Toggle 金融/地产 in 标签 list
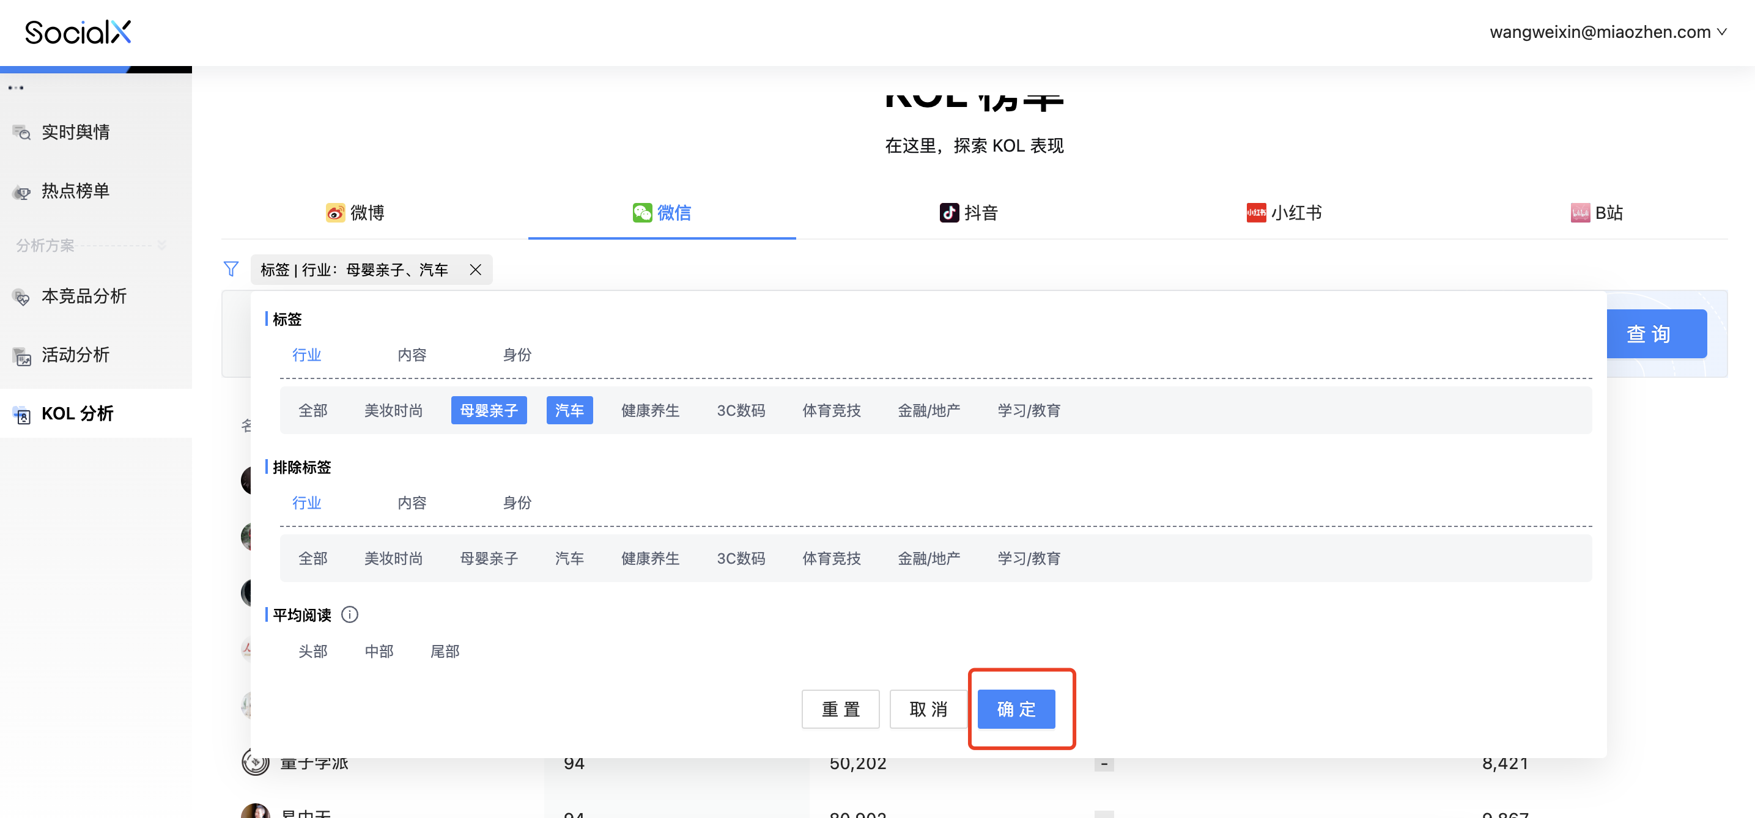The height and width of the screenshot is (818, 1755). tap(929, 411)
